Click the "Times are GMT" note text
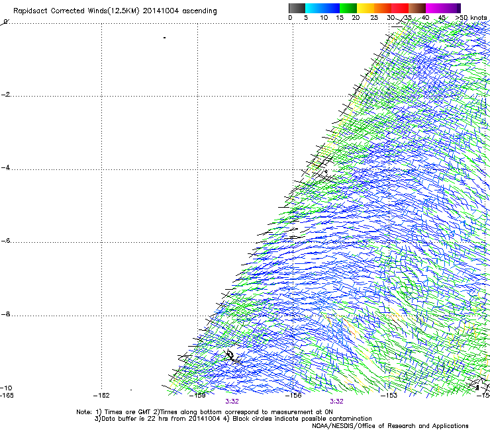The image size is (490, 430). click(x=128, y=412)
